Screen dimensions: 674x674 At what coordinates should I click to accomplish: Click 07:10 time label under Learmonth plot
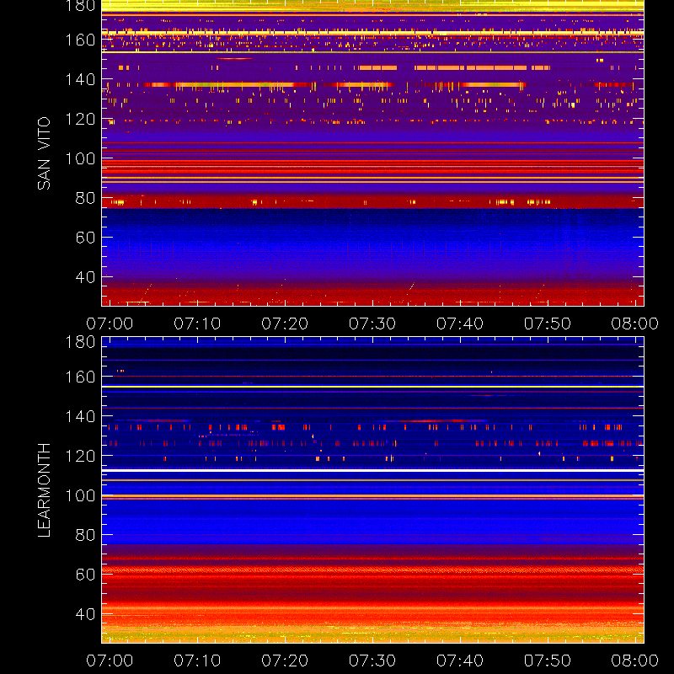click(x=197, y=661)
